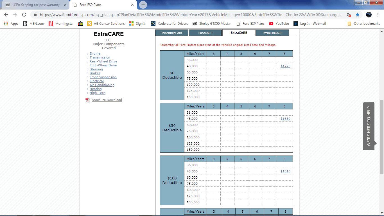Open the Shelby GT350 Mustang bookmark
The width and height of the screenshot is (384, 216).
tap(212, 24)
